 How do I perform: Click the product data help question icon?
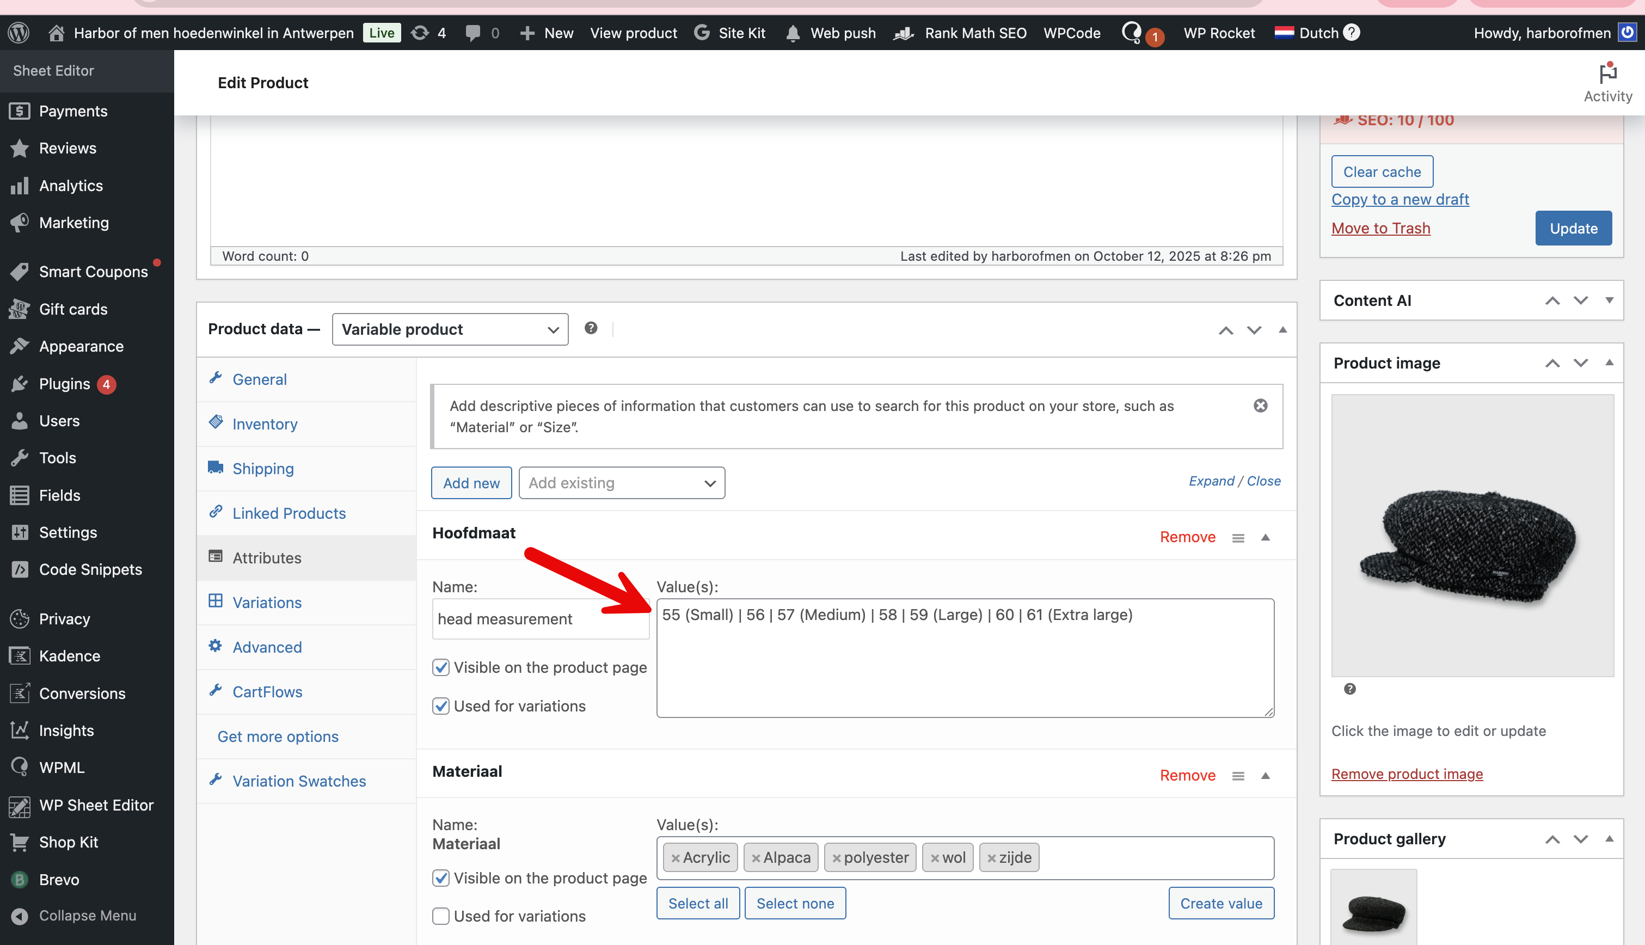click(591, 328)
